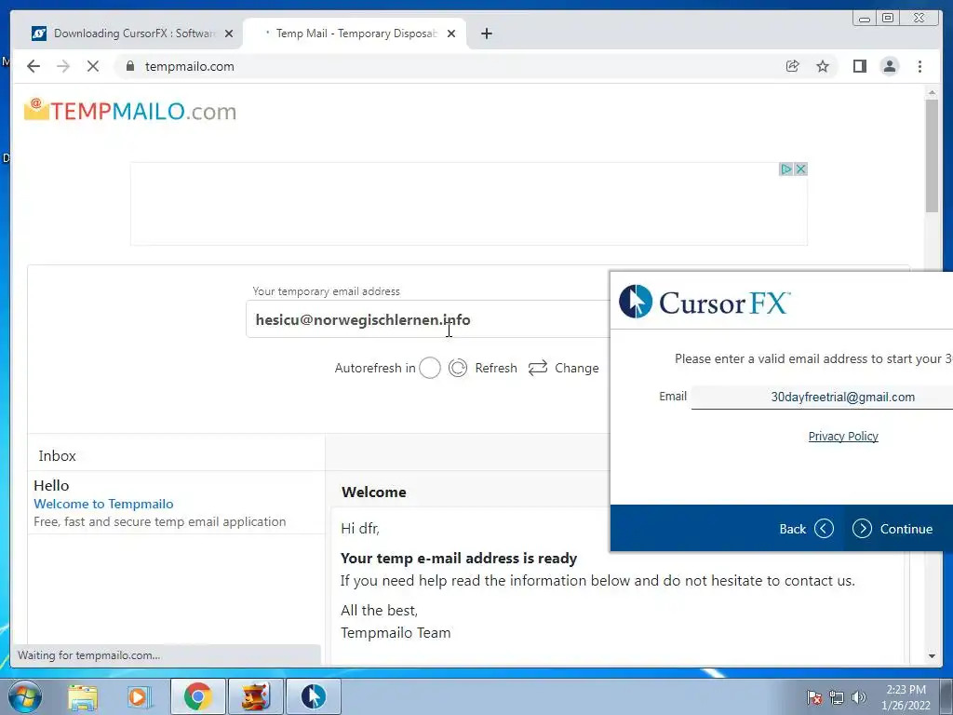
Task: Click the Action Center flag tray icon
Action: (x=813, y=697)
